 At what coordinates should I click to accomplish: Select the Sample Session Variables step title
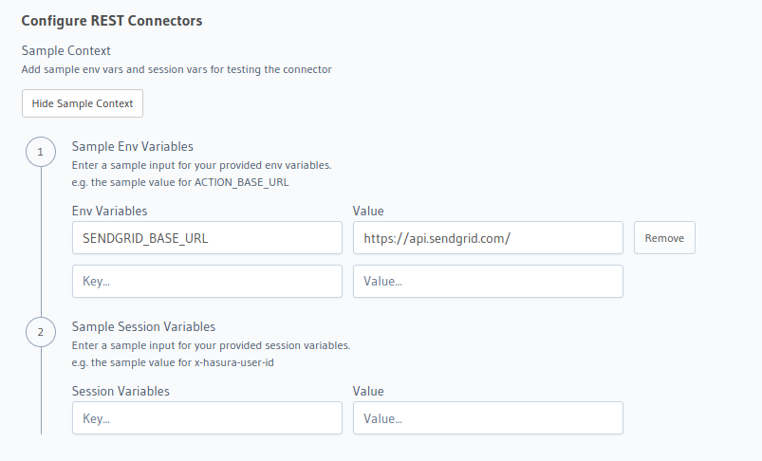[x=143, y=326]
